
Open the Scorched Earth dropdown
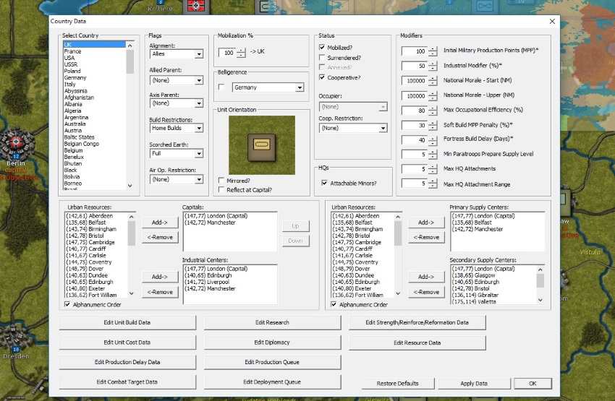[x=199, y=153]
